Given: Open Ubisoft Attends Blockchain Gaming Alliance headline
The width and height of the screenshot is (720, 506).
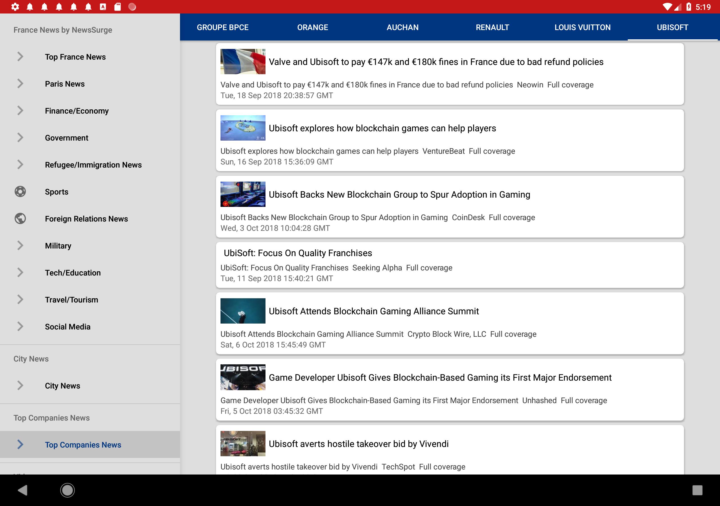Looking at the screenshot, I should (x=374, y=311).
